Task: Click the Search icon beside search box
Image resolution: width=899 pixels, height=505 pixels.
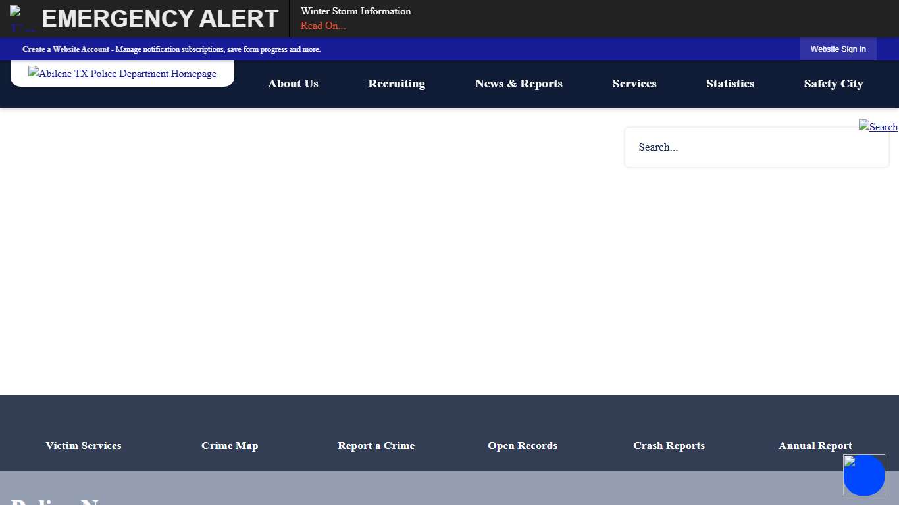Action: 878,126
